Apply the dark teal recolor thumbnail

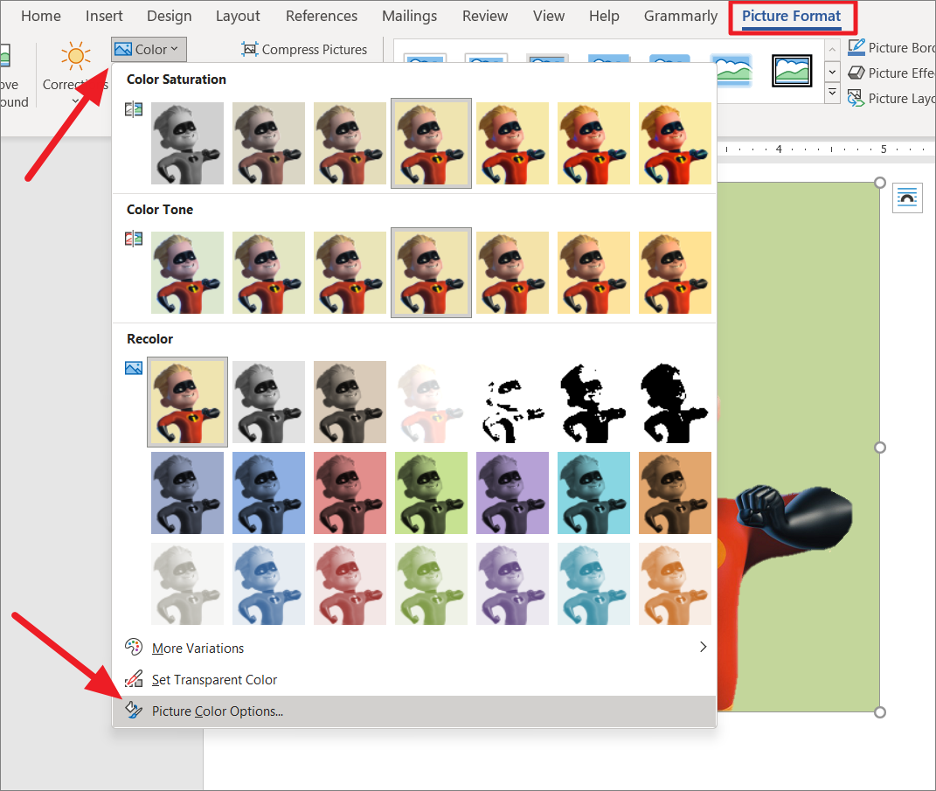click(x=594, y=493)
